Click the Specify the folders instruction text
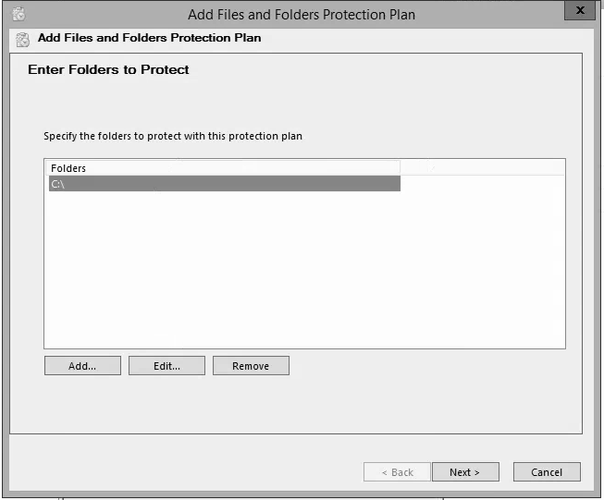This screenshot has height=500, width=604. [173, 136]
